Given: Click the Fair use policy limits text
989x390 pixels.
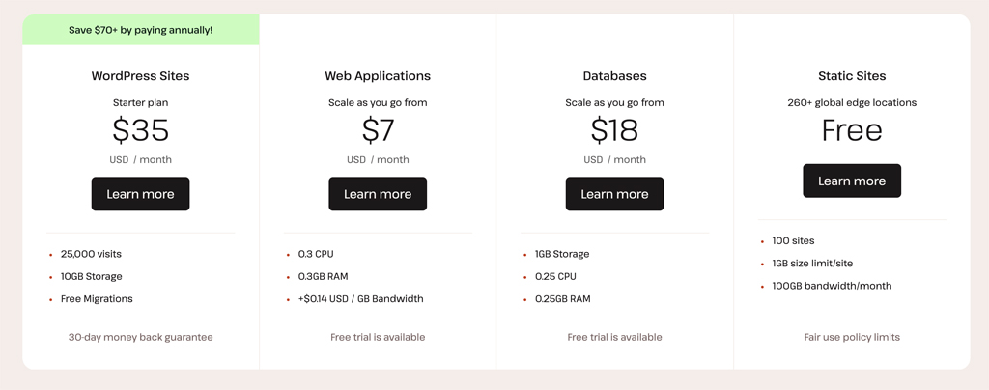Looking at the screenshot, I should (x=852, y=337).
